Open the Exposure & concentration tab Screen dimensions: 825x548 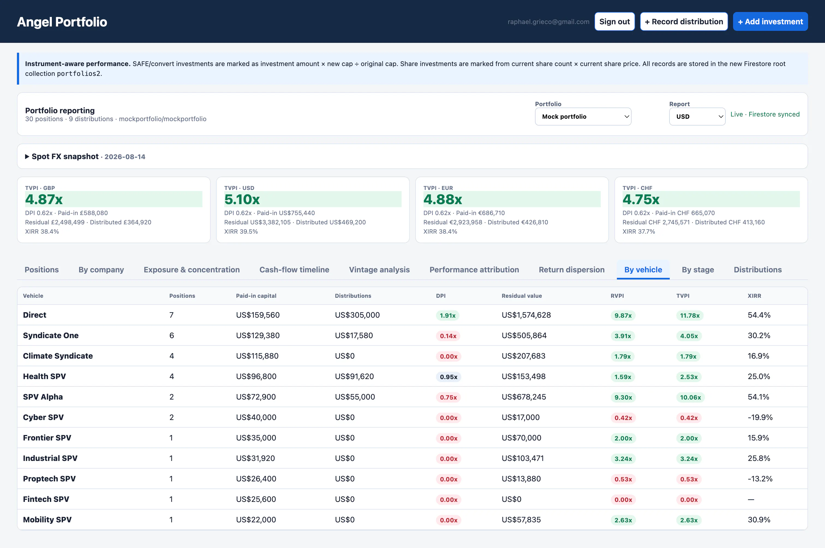[192, 269]
